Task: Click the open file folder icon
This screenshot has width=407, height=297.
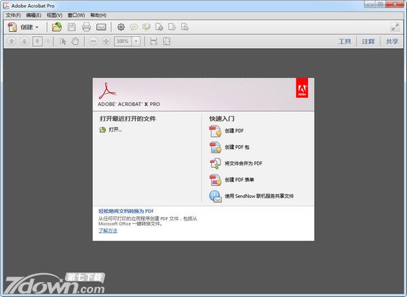Action: 57,27
